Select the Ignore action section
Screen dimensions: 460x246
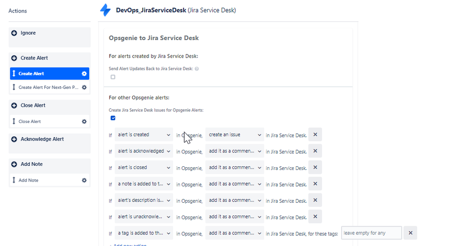pyautogui.click(x=50, y=37)
